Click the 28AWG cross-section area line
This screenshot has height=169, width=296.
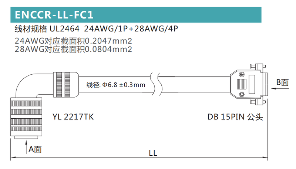[x=73, y=49]
